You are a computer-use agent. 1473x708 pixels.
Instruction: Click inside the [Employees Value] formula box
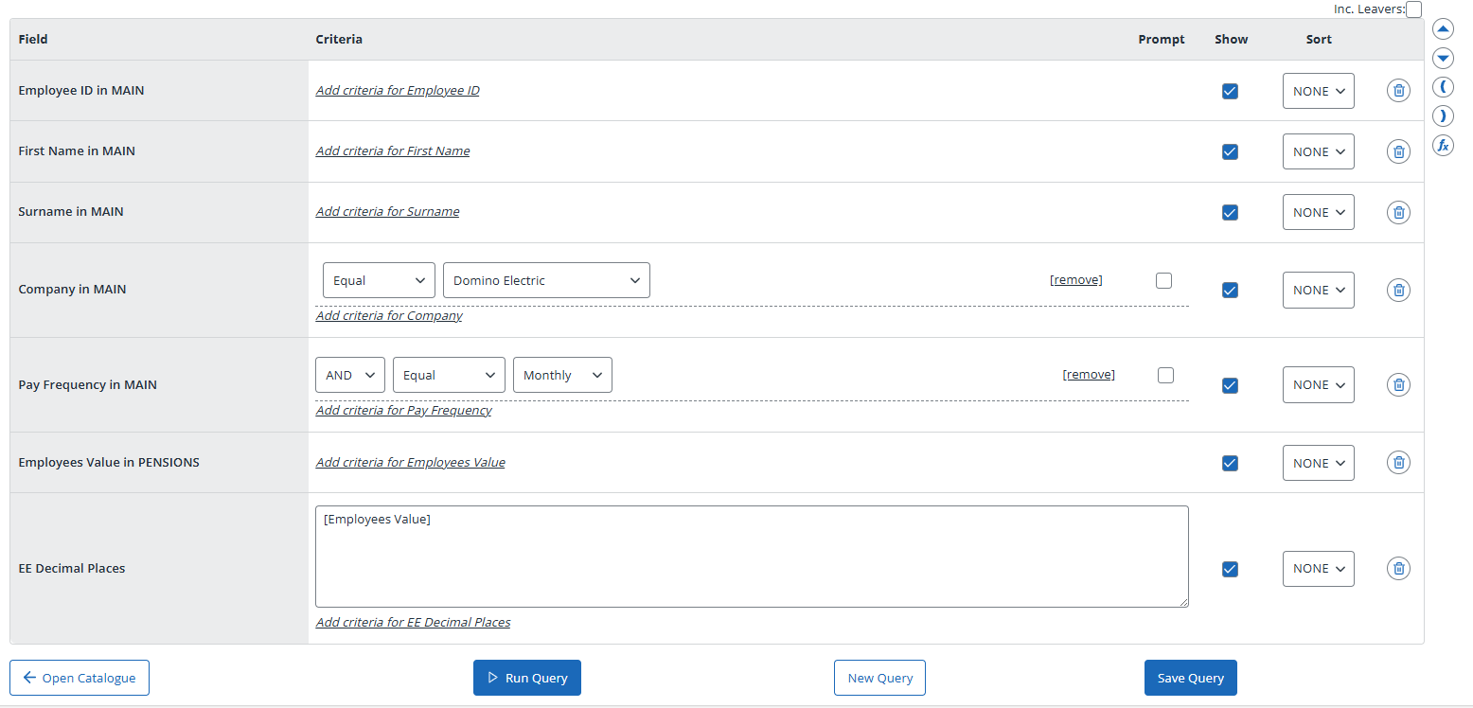click(752, 557)
